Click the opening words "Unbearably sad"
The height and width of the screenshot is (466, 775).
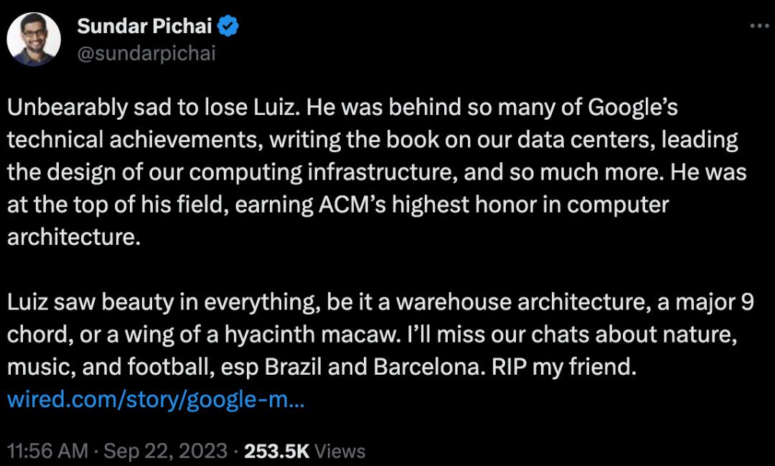tap(80, 108)
